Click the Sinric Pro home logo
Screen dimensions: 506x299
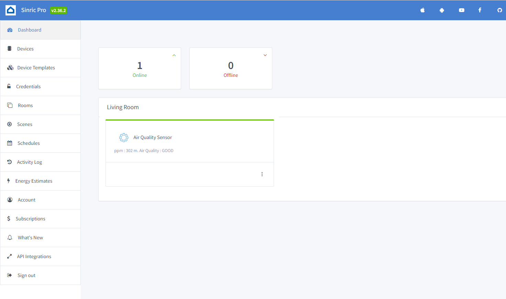[x=11, y=10]
